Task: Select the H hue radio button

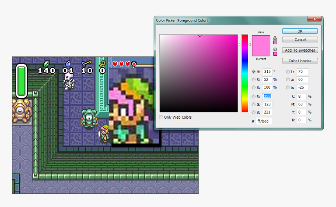Action: pos(254,72)
